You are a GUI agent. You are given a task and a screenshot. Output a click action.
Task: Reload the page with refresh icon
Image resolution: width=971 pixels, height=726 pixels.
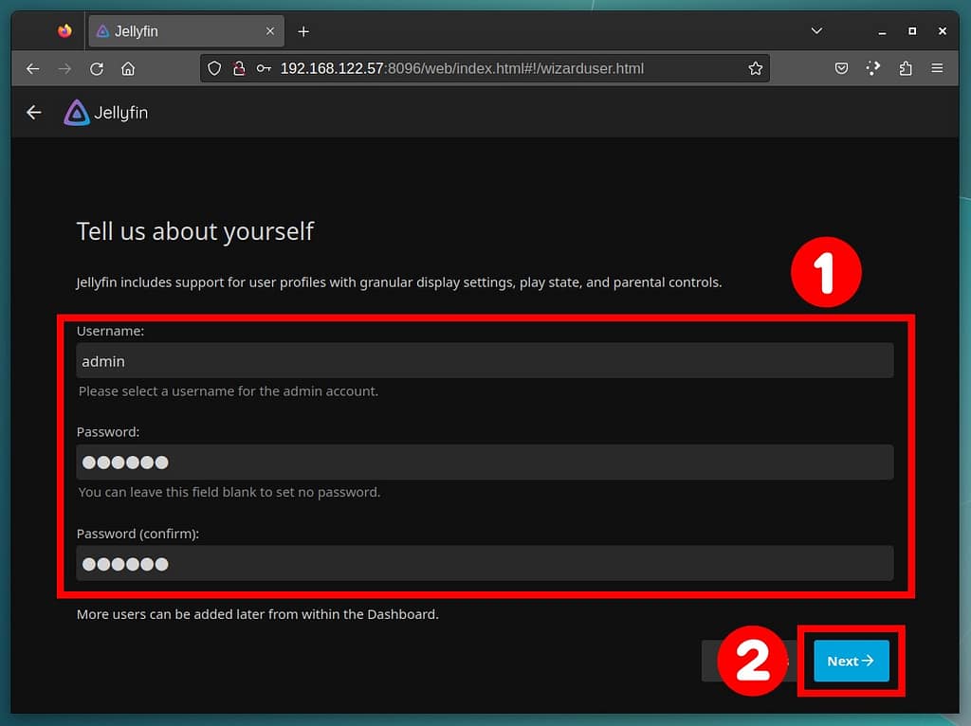point(96,69)
